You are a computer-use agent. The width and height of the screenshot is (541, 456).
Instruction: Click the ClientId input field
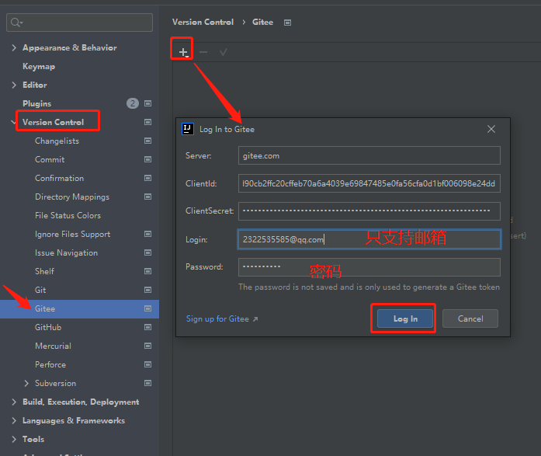pos(369,183)
